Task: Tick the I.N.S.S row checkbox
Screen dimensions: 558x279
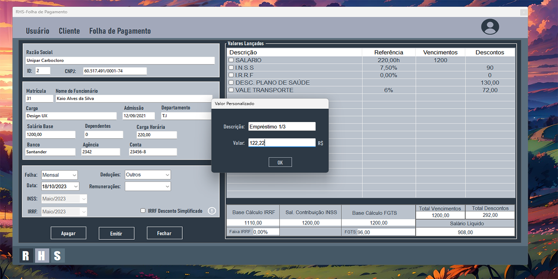Action: (231, 68)
